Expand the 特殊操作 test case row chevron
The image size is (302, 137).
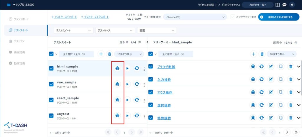pyautogui.click(x=298, y=118)
